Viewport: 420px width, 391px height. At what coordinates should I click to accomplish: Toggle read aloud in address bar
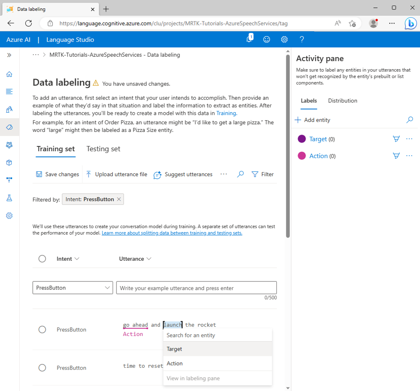(x=337, y=23)
